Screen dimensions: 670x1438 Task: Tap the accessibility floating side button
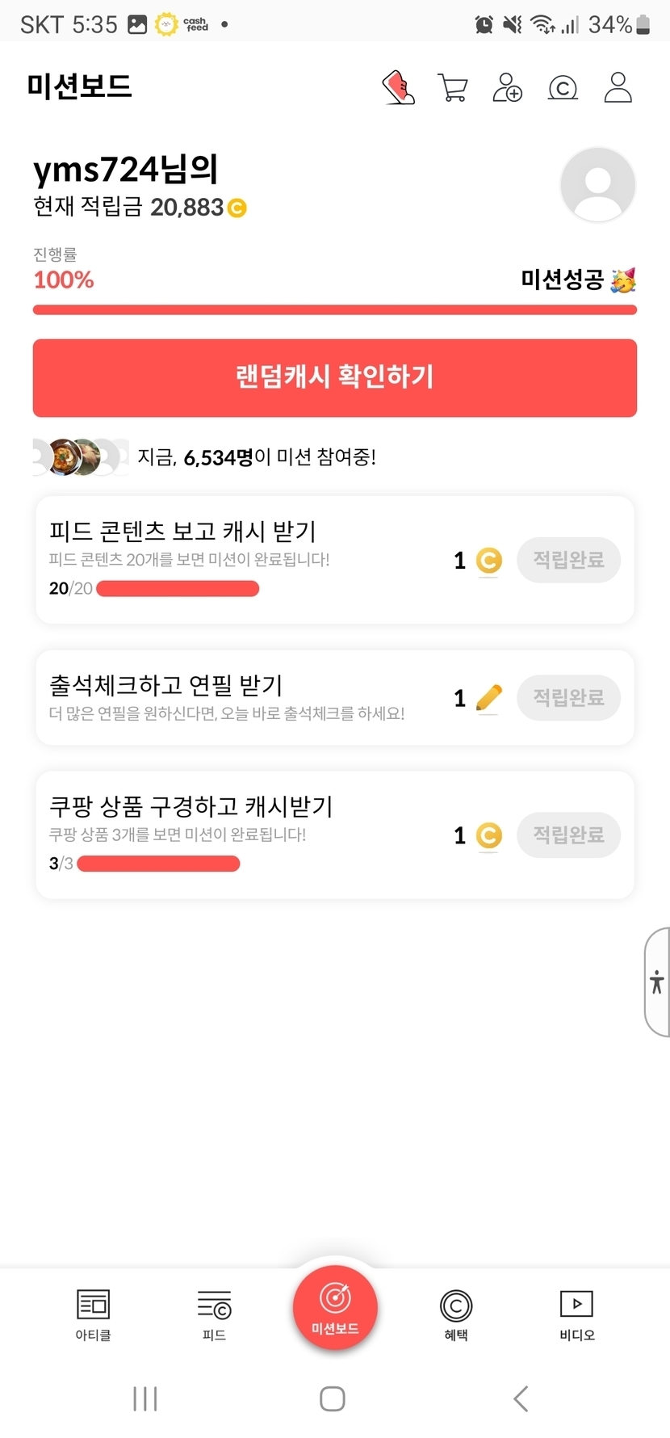pos(657,982)
